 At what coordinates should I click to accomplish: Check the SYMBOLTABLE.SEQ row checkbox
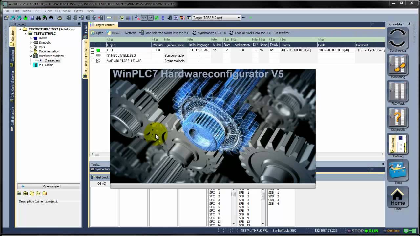(93, 55)
